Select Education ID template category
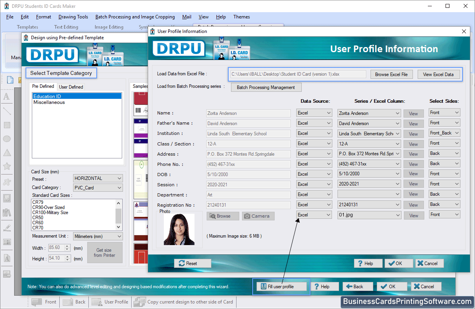Screen dimensions: 475x309 [x=77, y=96]
